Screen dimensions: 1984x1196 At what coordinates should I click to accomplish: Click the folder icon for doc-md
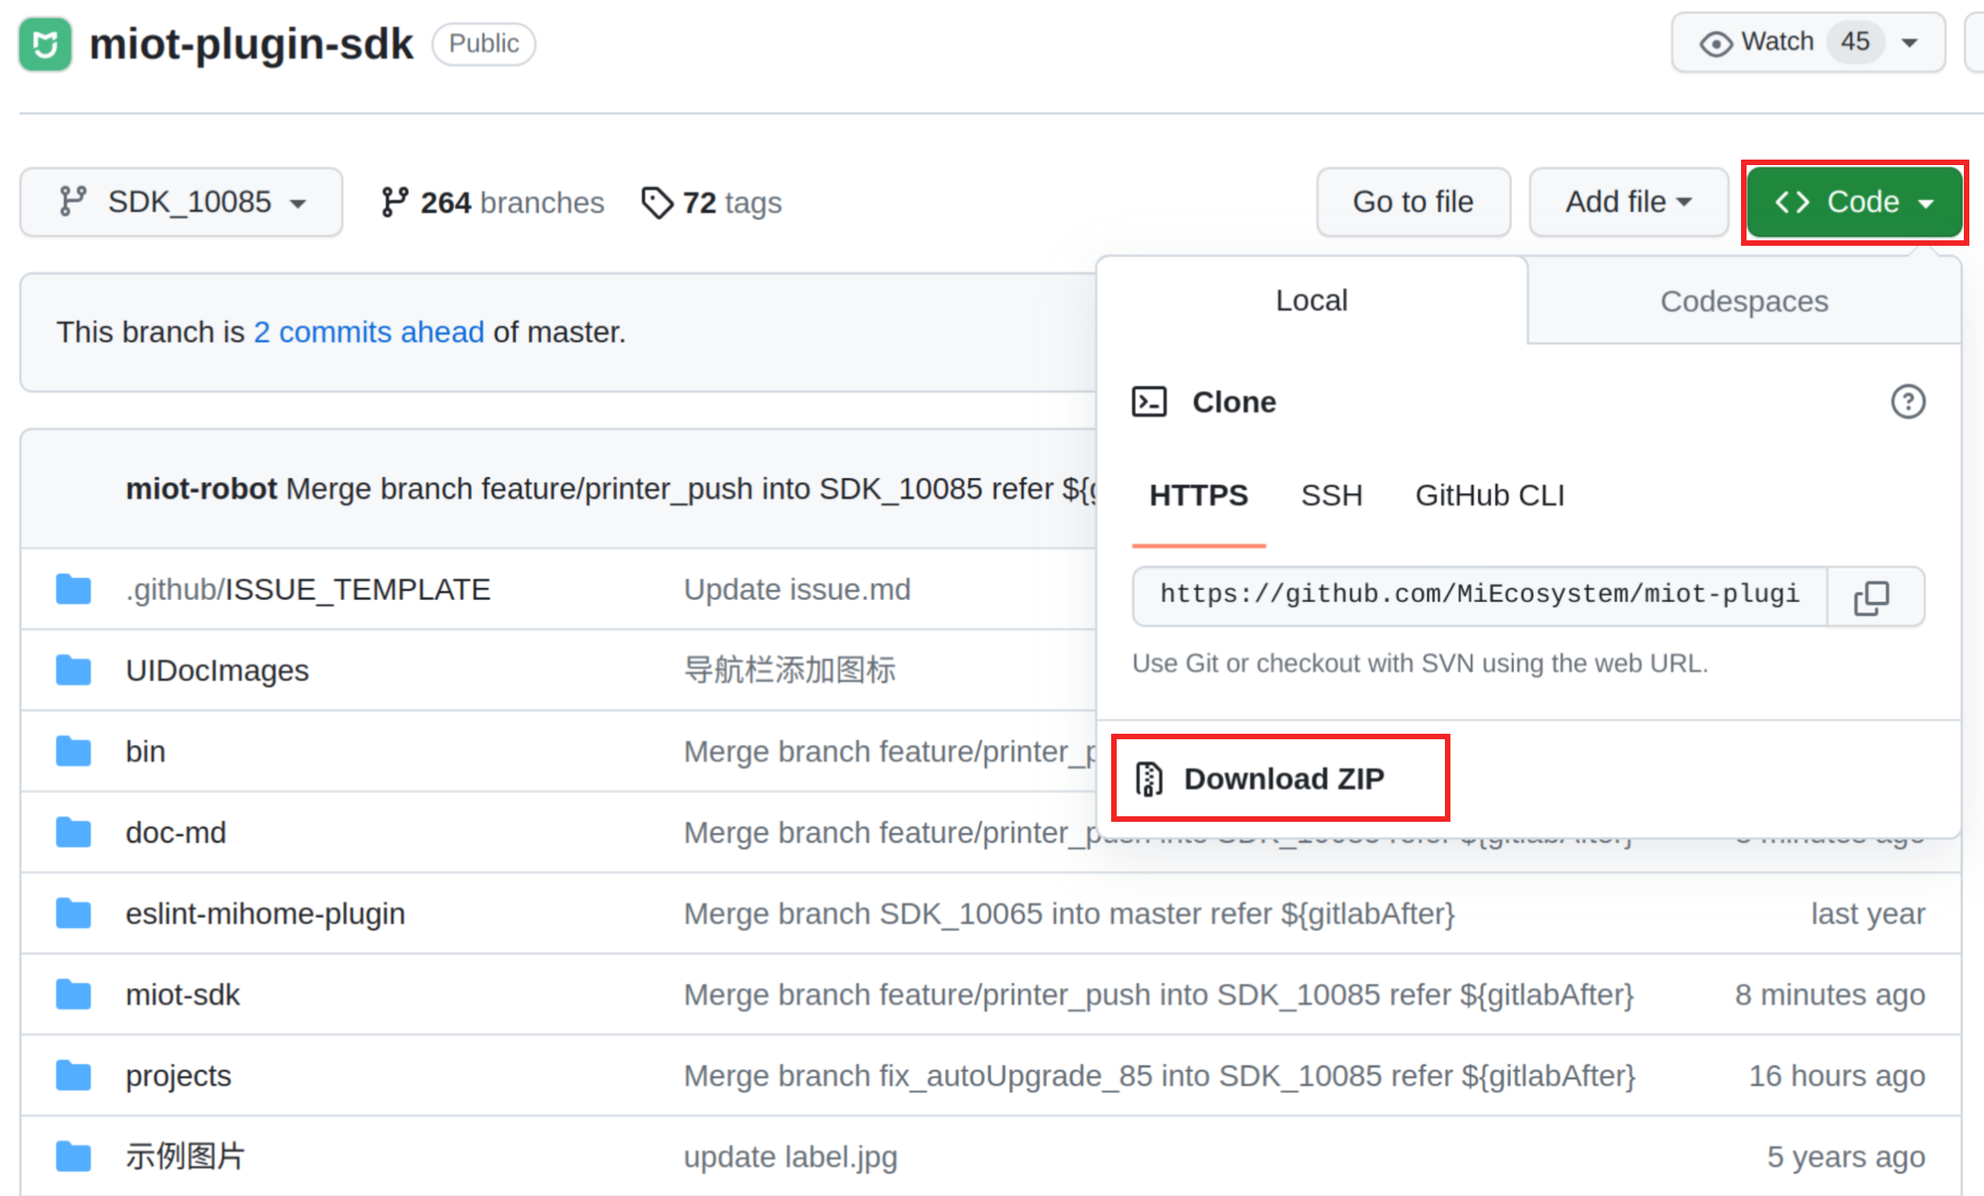point(73,833)
